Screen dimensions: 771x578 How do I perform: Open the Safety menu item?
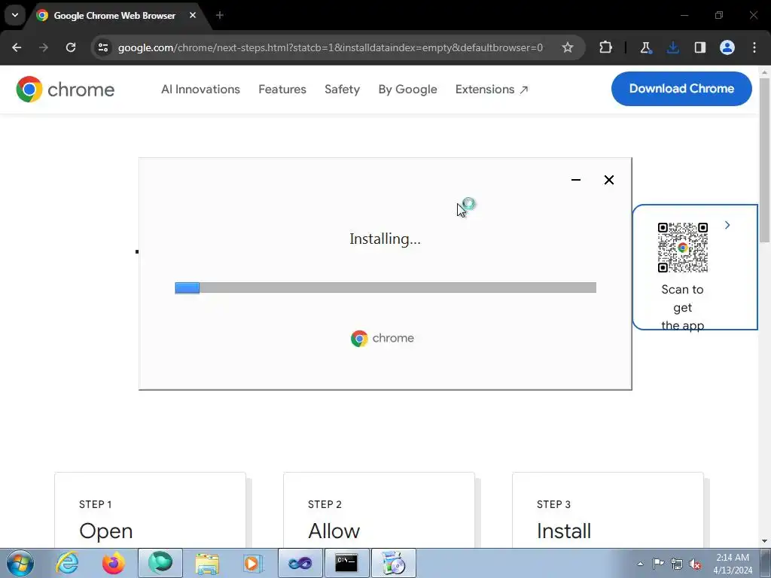343,90
